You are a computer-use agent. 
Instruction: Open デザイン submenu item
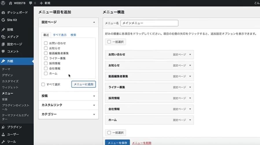click(8, 75)
